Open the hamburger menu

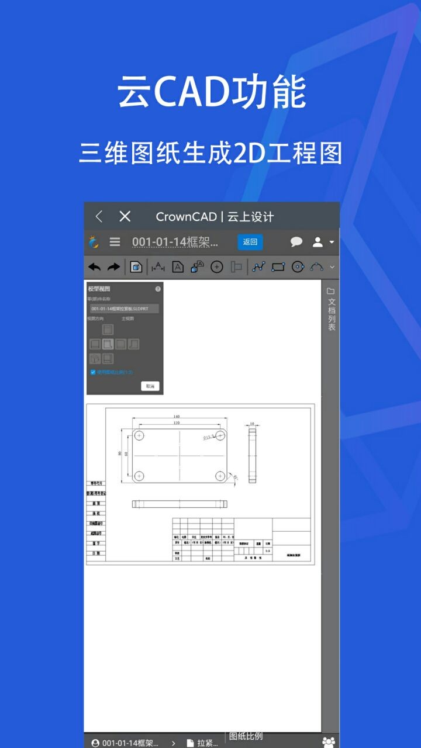click(115, 242)
